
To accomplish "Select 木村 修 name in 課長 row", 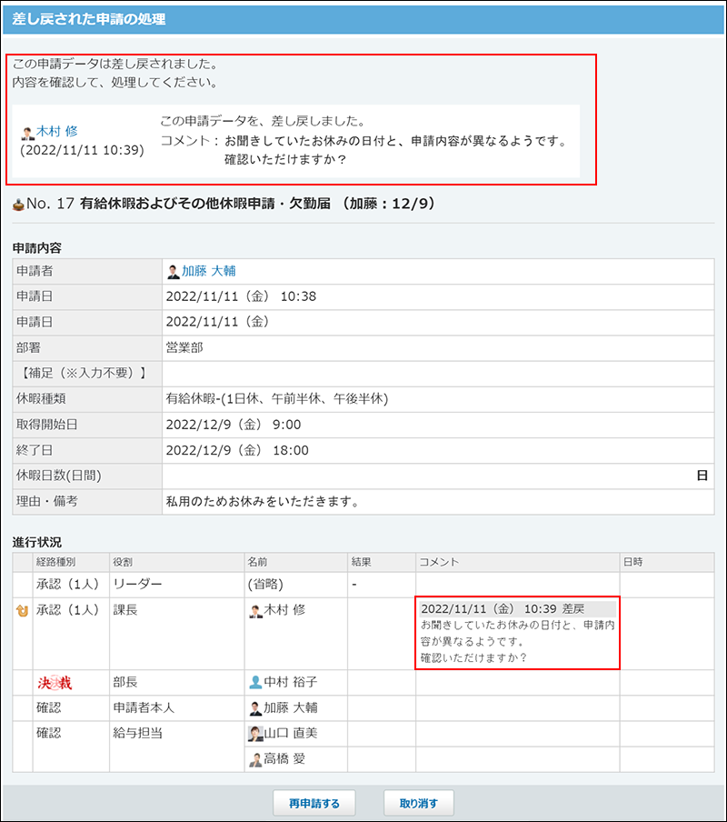I will click(x=284, y=610).
